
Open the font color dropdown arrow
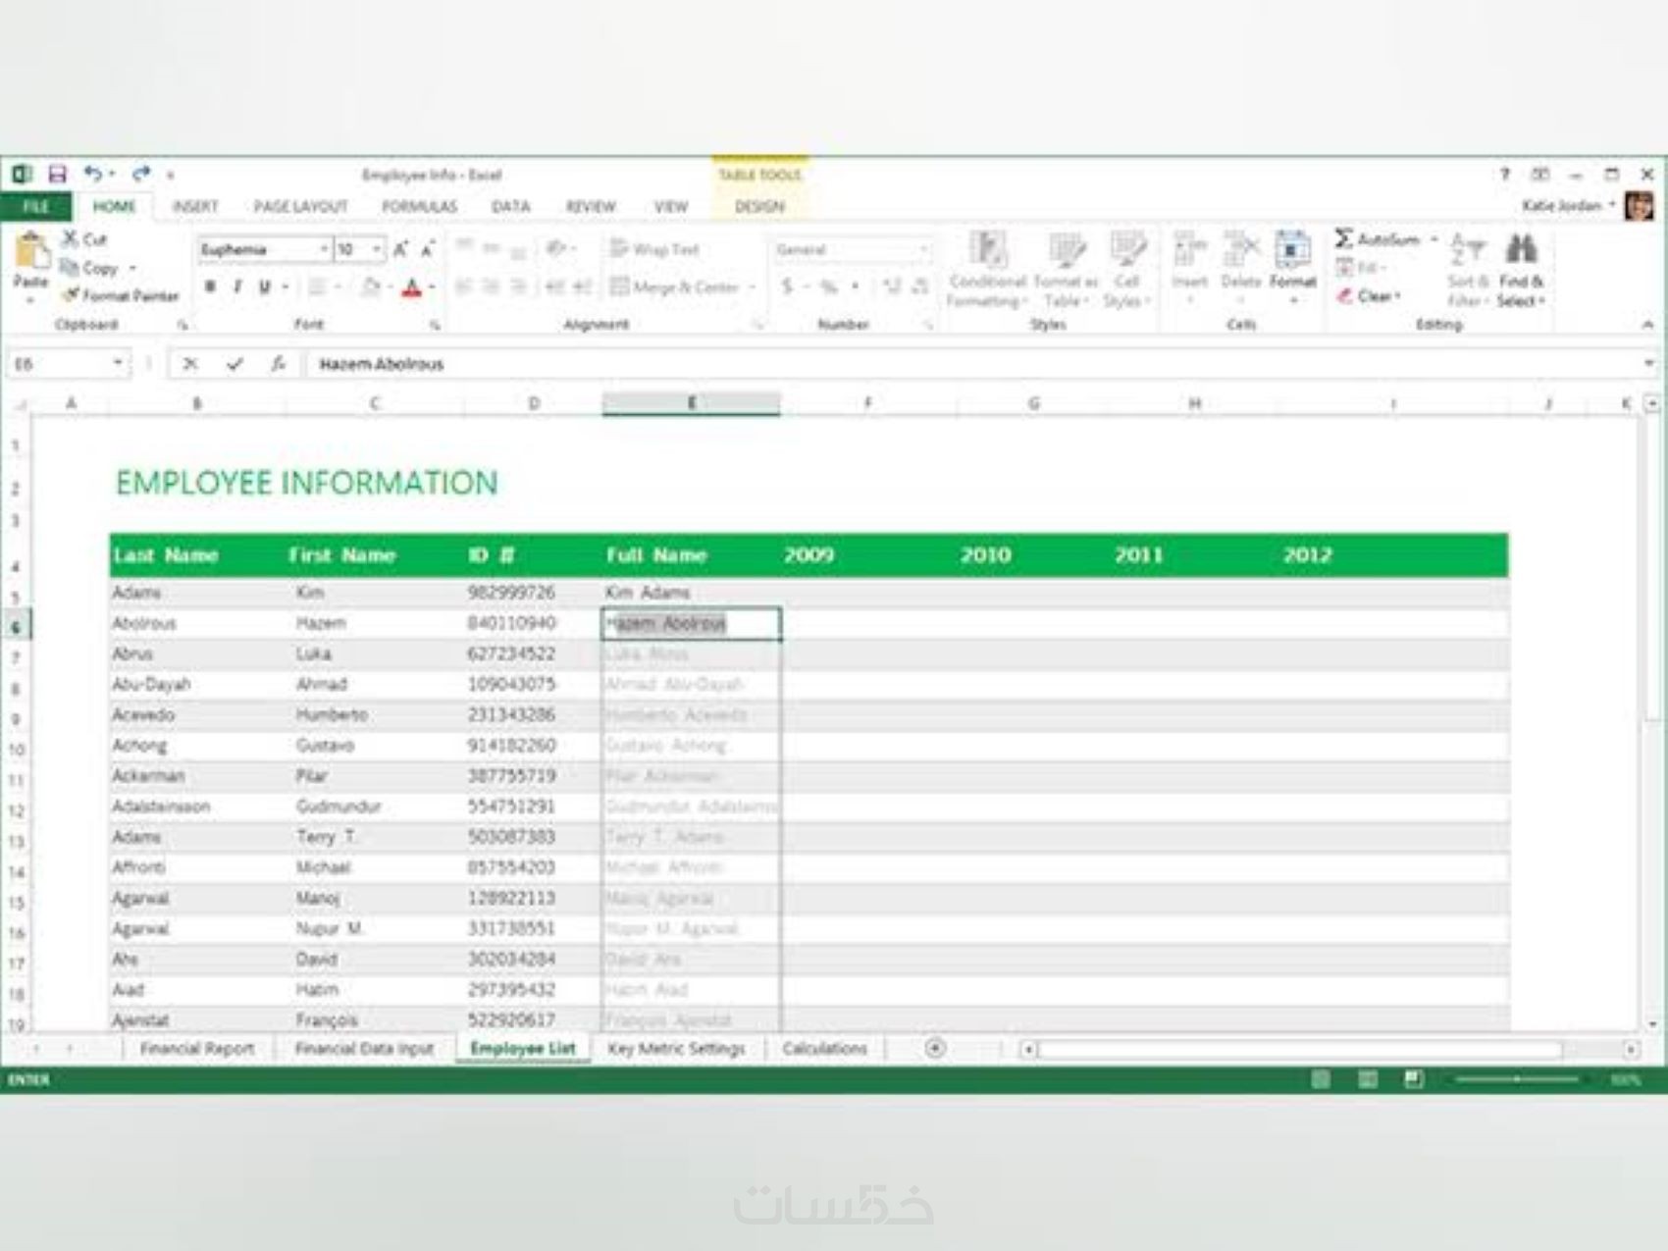coord(431,287)
